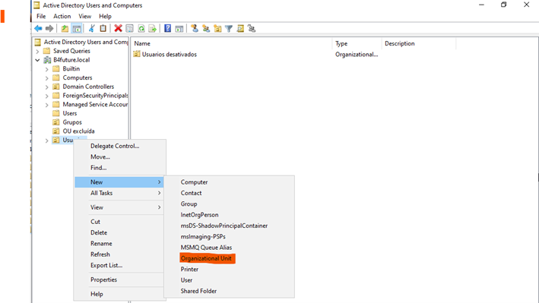
Task: Expand the selected Usuarios OU node
Action: (46, 140)
